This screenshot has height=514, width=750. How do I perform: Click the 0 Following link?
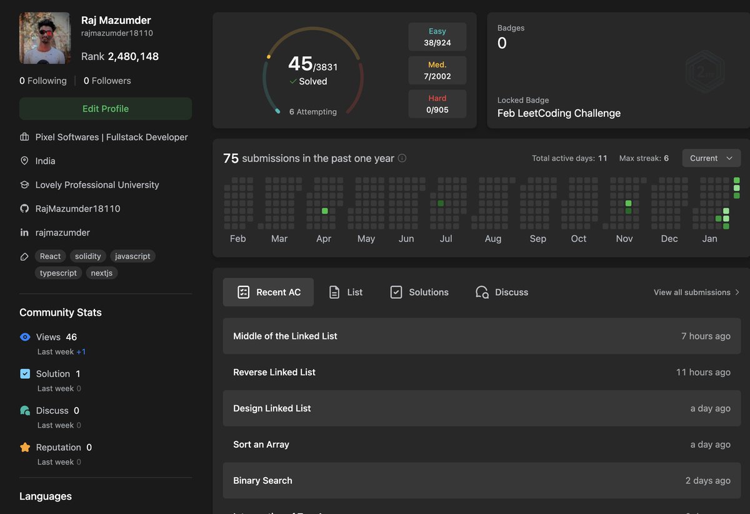[x=43, y=81]
